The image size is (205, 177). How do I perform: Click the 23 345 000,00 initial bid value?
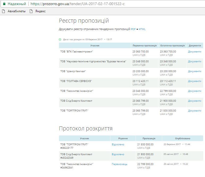[x=141, y=91]
